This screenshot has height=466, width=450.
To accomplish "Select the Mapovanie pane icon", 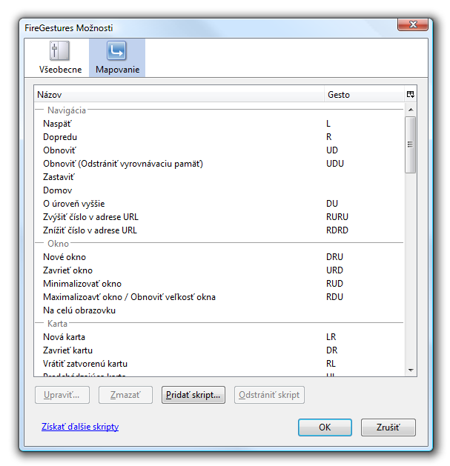I will 117,58.
